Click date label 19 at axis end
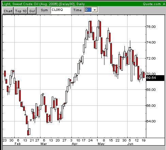This screenshot has width=166, height=150. pyautogui.click(x=144, y=140)
